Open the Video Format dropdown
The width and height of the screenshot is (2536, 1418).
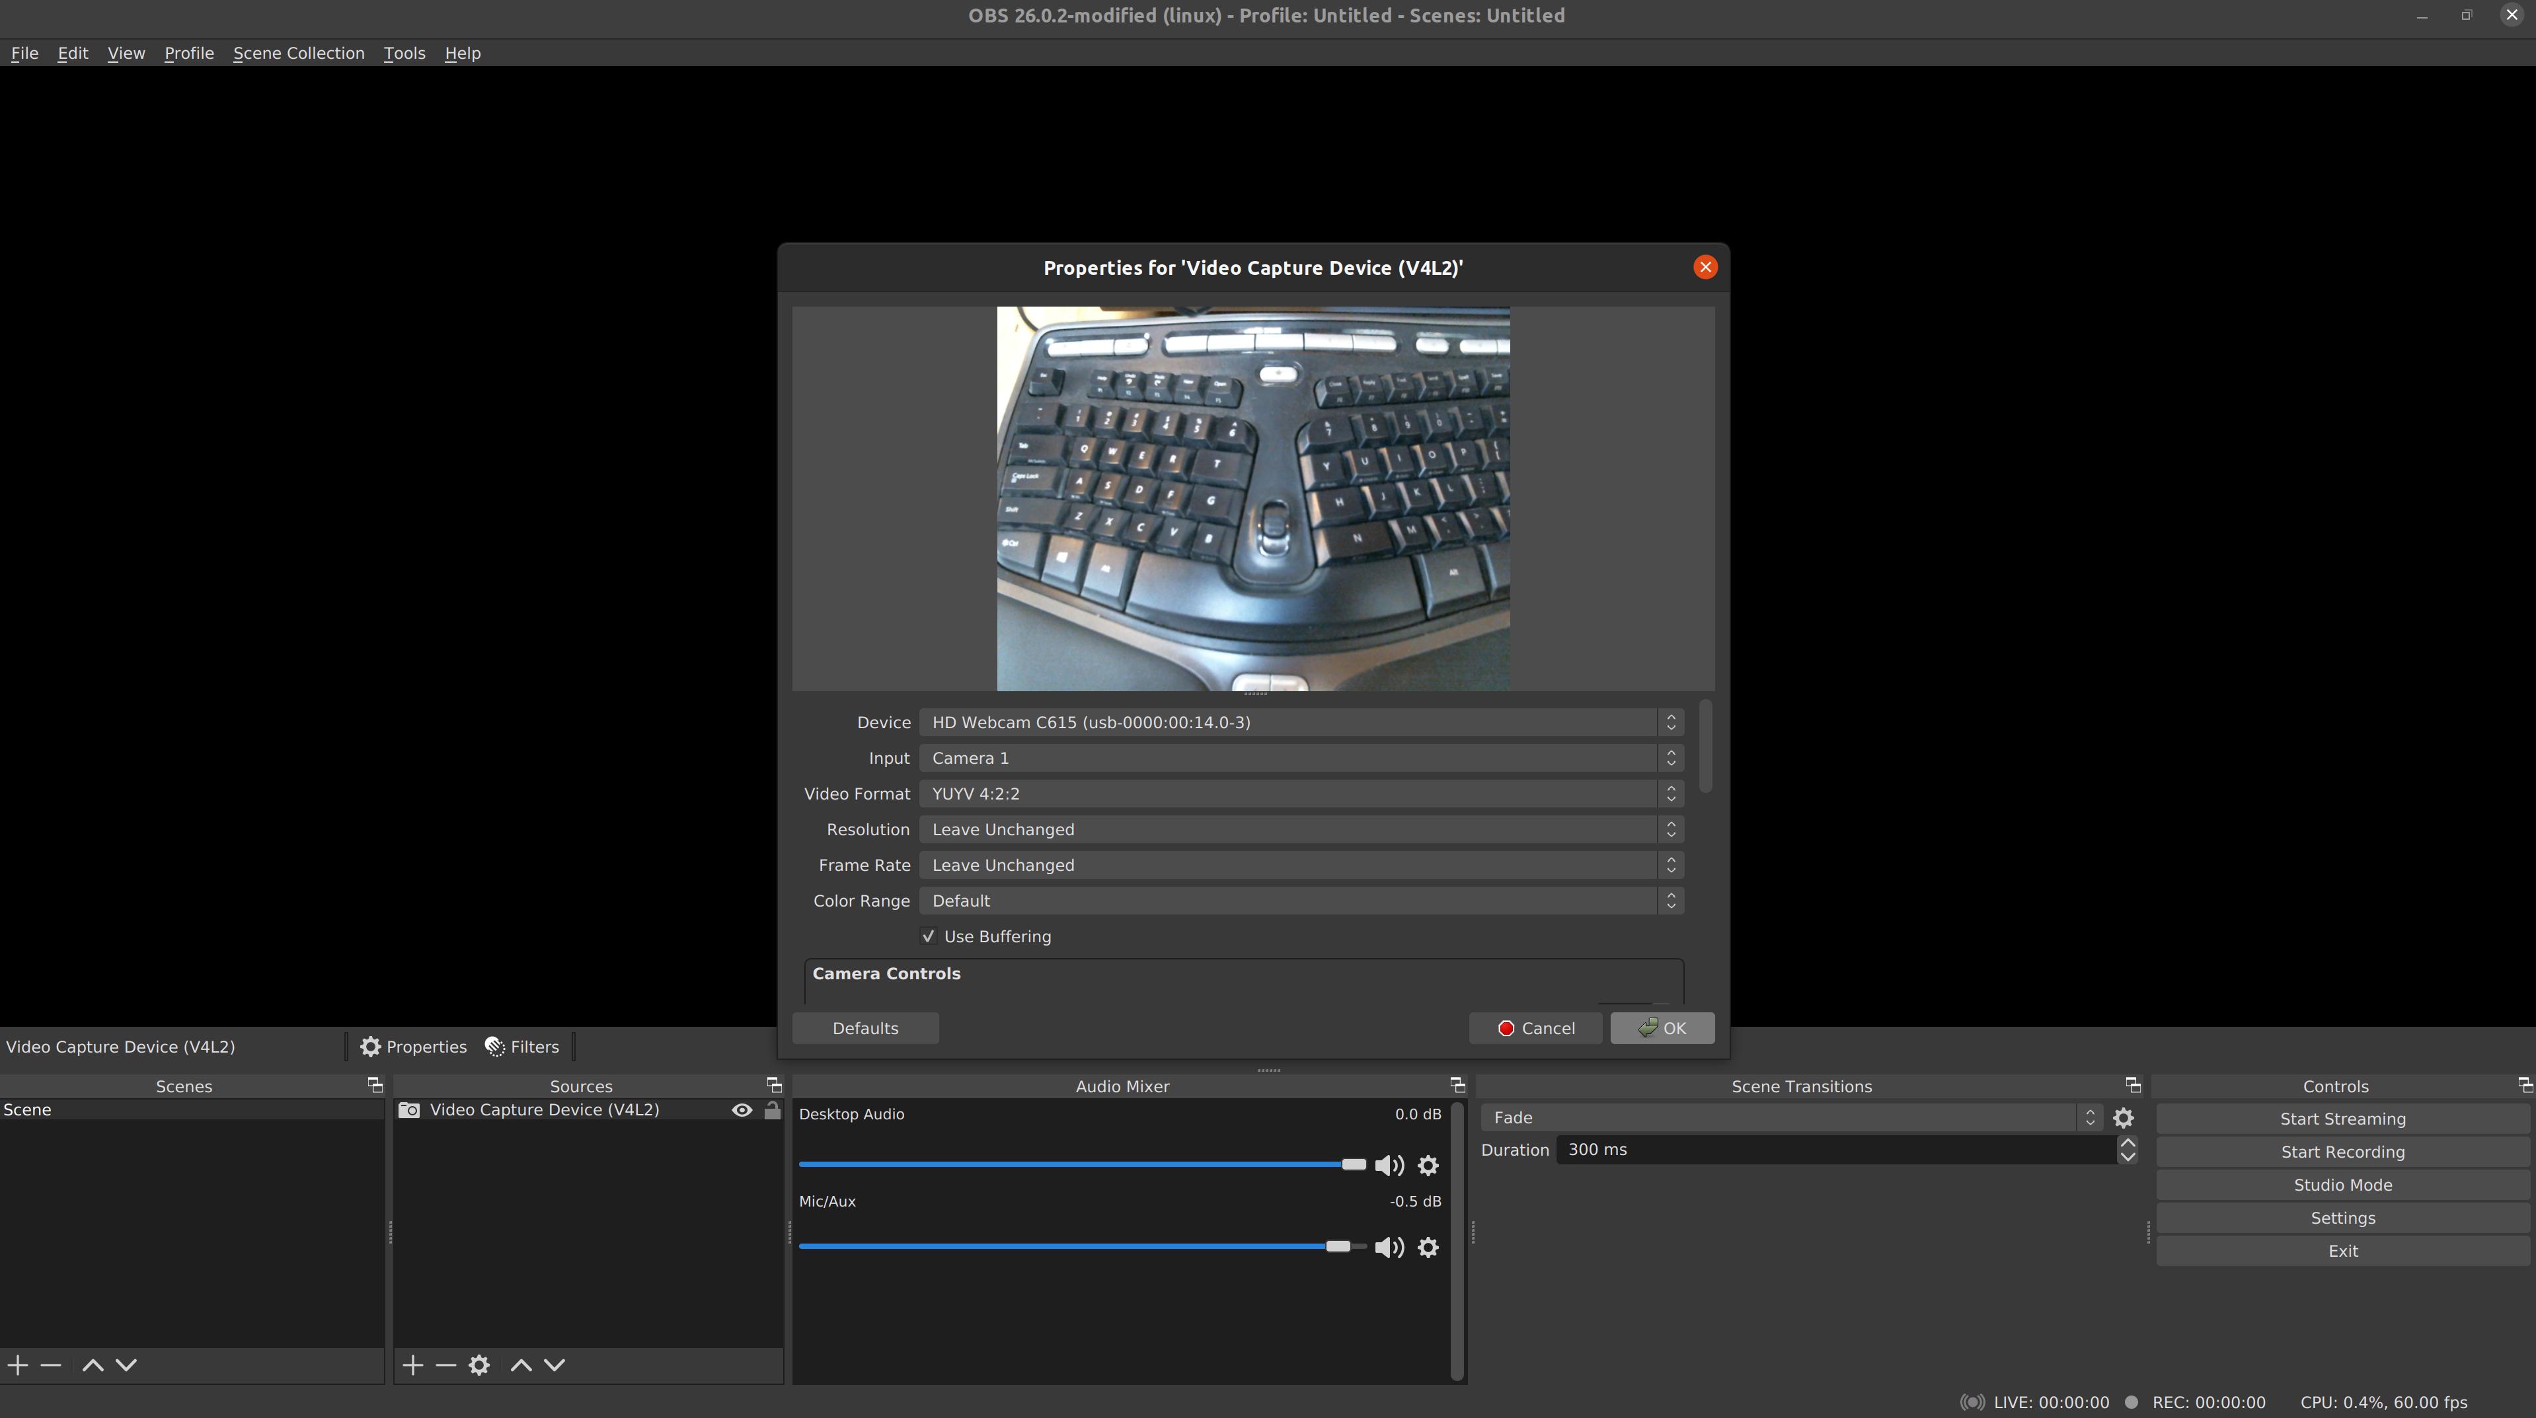point(1299,794)
